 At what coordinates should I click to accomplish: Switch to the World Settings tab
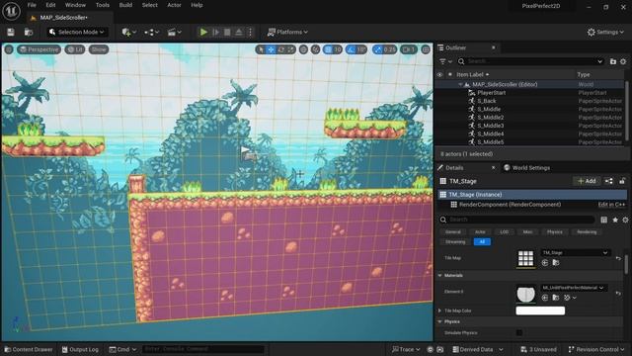[526, 168]
